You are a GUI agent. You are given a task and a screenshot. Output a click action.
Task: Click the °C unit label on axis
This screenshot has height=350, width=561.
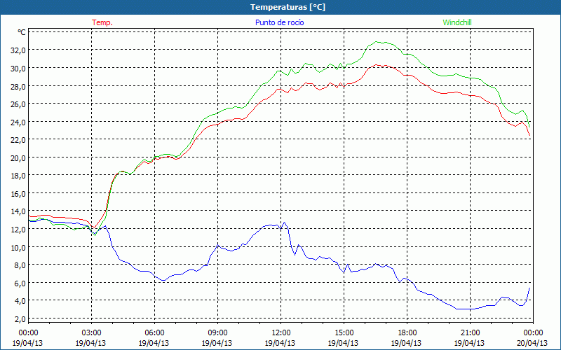tap(22, 32)
